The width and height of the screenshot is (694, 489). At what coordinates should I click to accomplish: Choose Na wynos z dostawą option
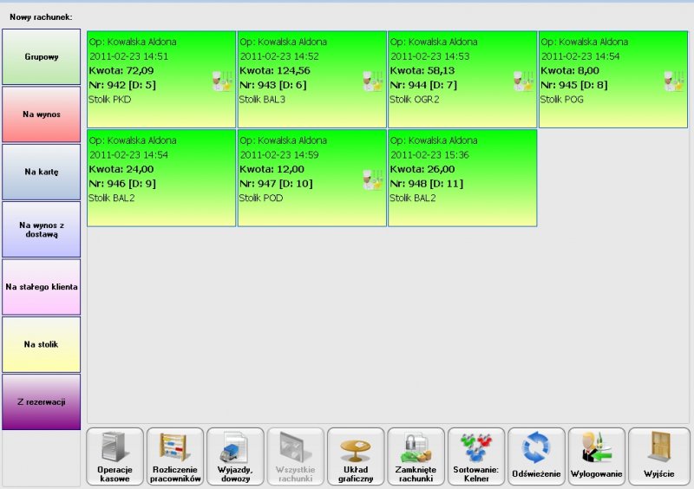click(41, 229)
